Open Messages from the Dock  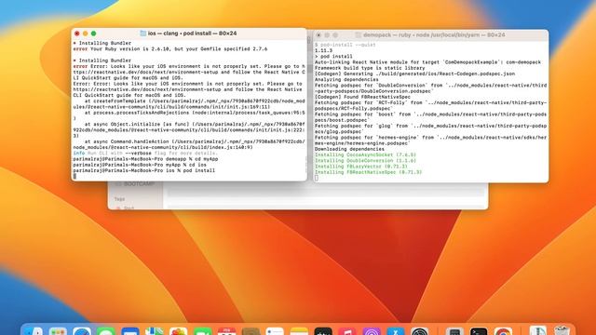coord(105,331)
